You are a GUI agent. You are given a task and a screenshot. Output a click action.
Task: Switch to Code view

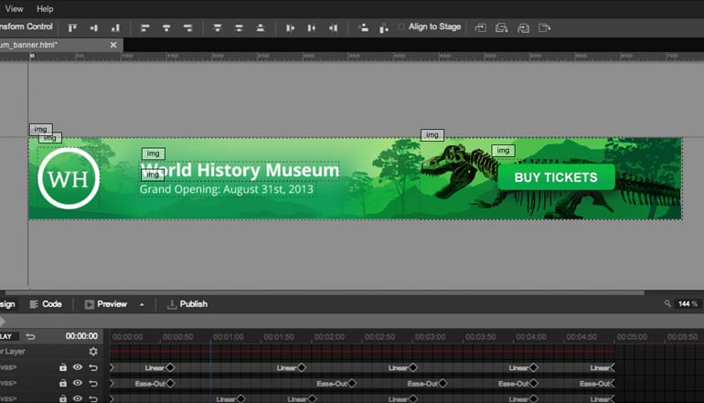pos(46,304)
